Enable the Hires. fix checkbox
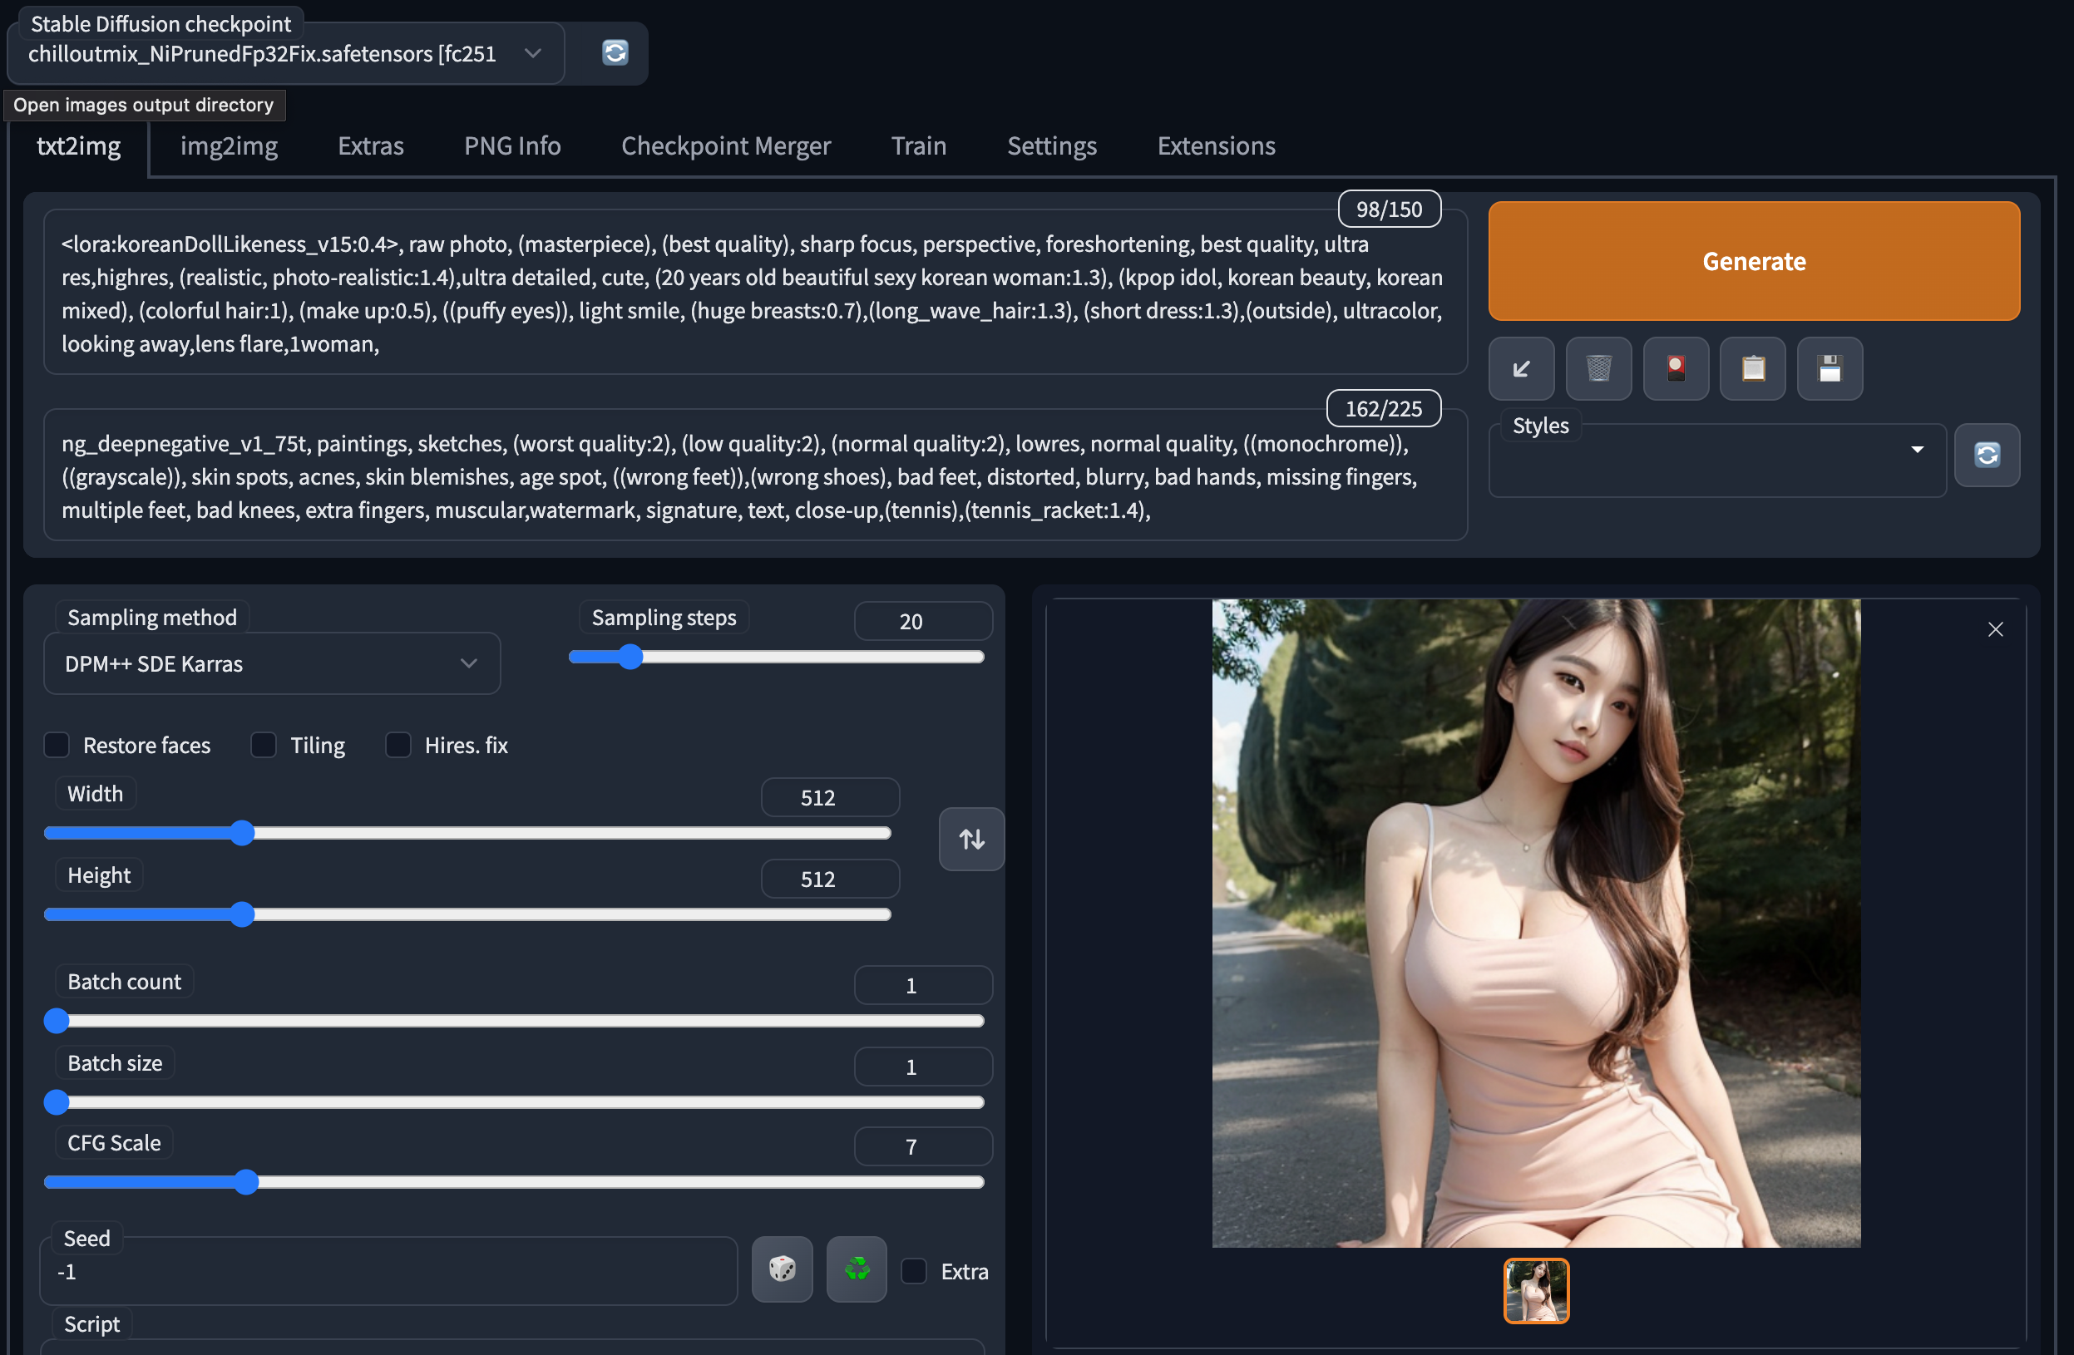This screenshot has height=1355, width=2074. [x=398, y=745]
